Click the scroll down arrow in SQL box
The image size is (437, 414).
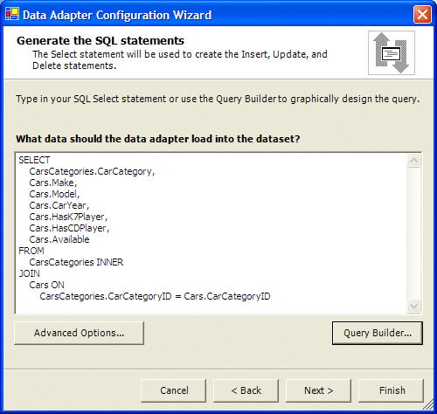[x=413, y=306]
